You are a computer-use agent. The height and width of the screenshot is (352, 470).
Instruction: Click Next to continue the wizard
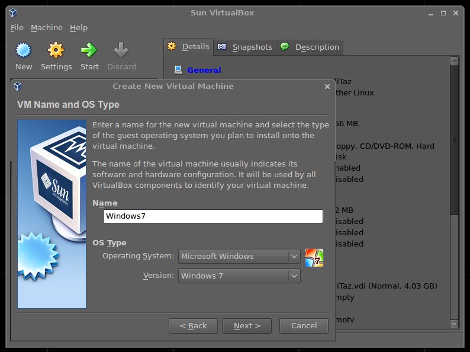click(247, 326)
